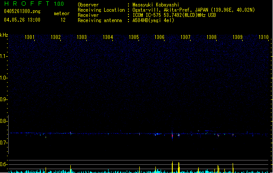This screenshot has width=273, height=173.
Task: Click the 1309 time marker
Action: coord(237,37)
